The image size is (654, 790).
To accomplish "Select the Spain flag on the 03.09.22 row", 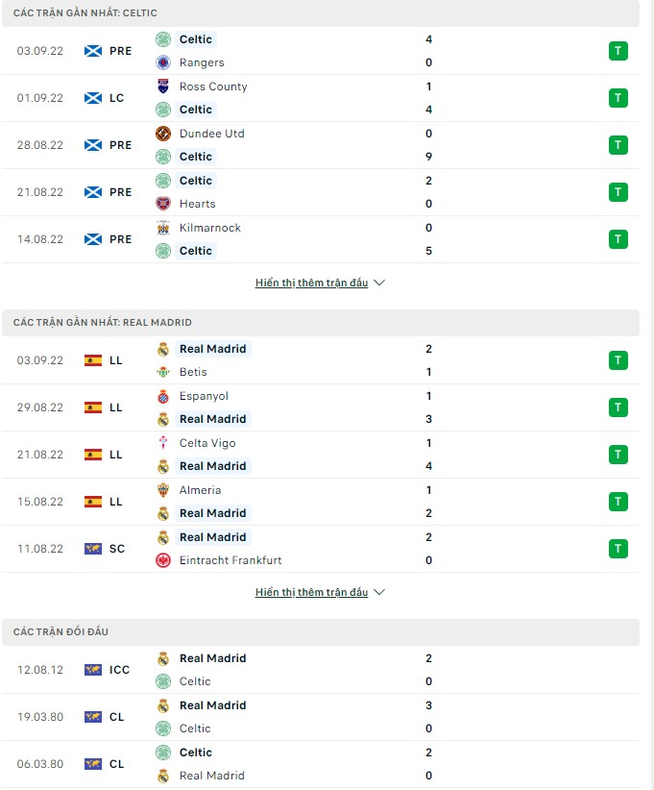I will click(x=90, y=359).
